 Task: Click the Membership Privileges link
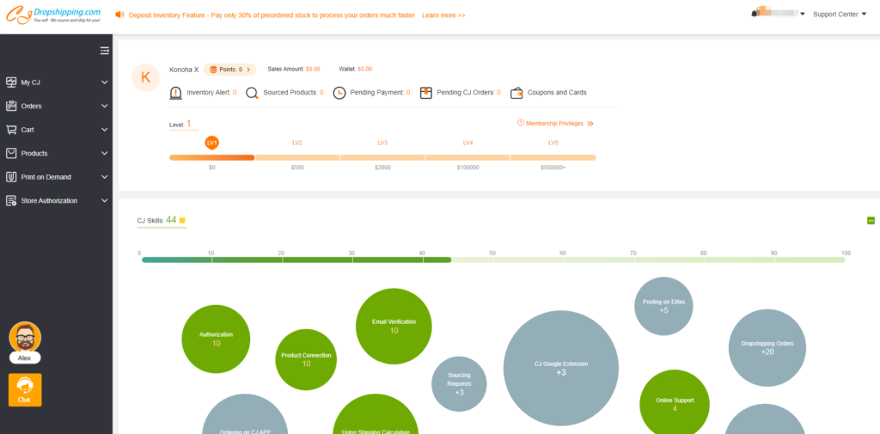click(554, 123)
